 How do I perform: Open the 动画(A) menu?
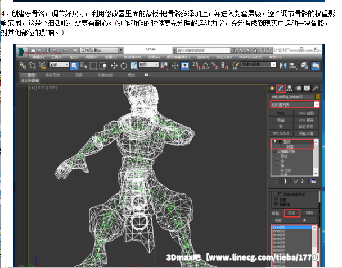pyautogui.click(x=154, y=57)
